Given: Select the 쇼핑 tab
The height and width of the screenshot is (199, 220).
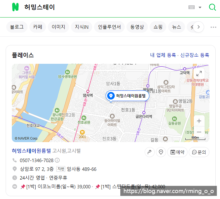Looking at the screenshot, I should [x=158, y=27].
